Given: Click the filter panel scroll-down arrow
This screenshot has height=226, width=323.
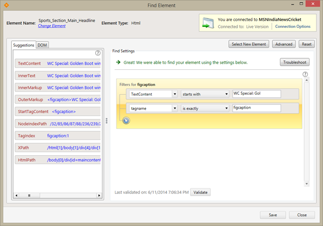Looking at the screenshot, I should (x=306, y=184).
